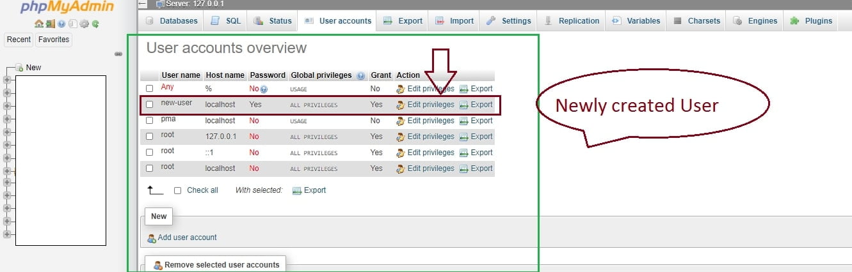Open the Recent tables list
852x272 pixels.
tap(19, 40)
